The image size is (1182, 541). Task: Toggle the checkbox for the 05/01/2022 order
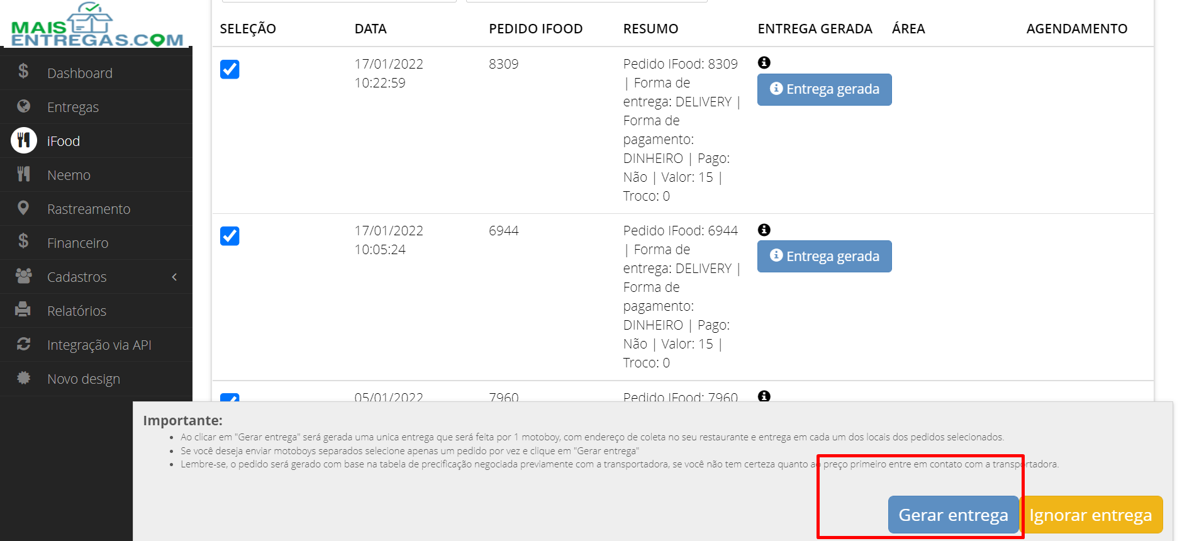(230, 398)
